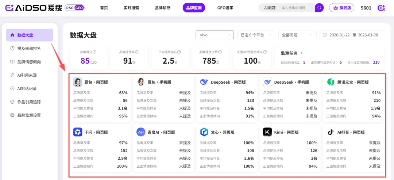Click start date 2026-01-22
The width and height of the screenshot is (394, 180).
[340, 35]
